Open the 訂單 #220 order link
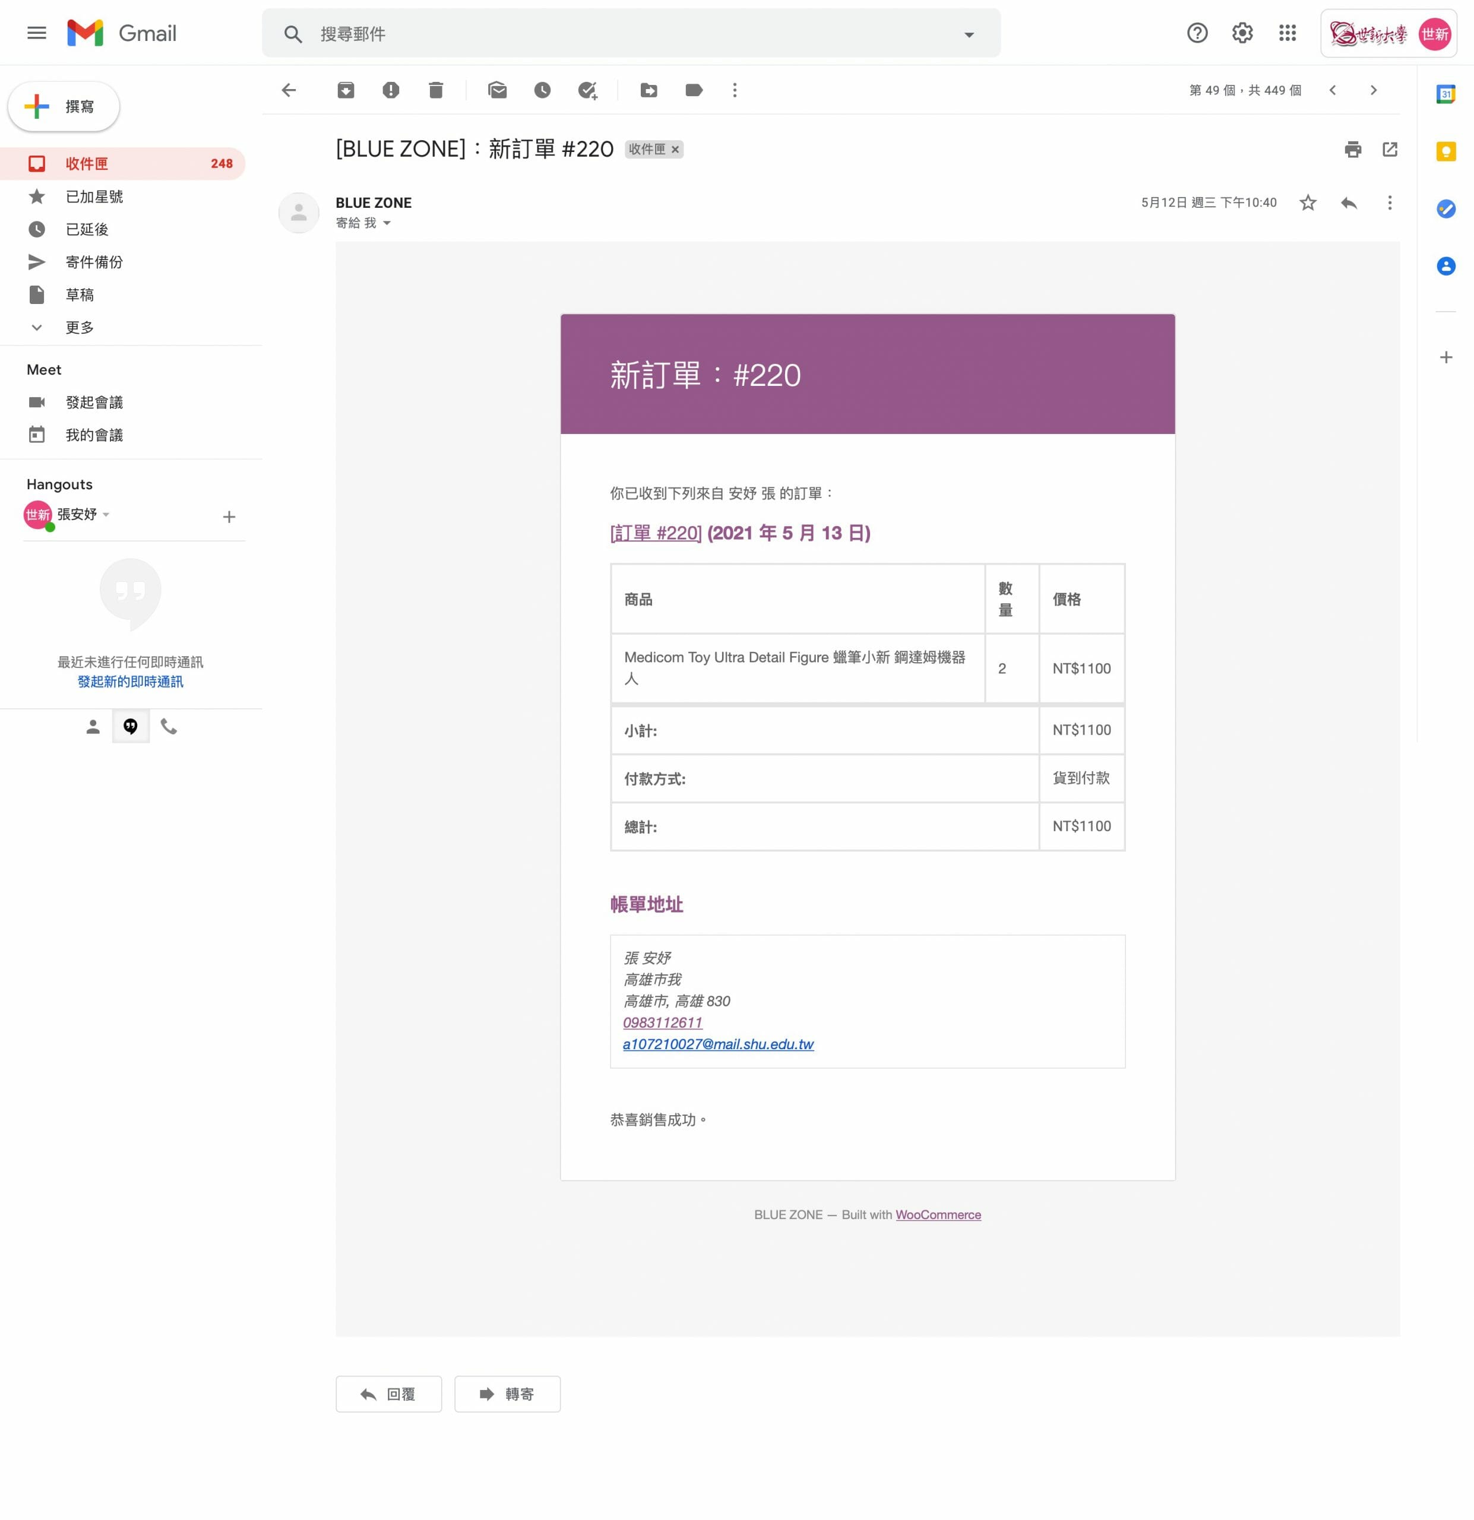 pyautogui.click(x=656, y=533)
